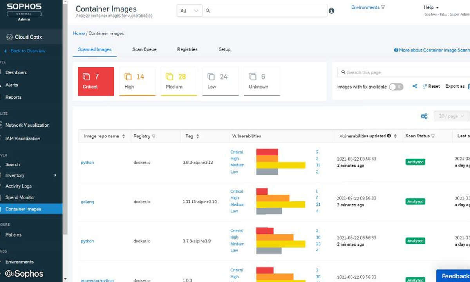Open Activity Logs in the sidebar
The height and width of the screenshot is (282, 470).
(x=18, y=186)
